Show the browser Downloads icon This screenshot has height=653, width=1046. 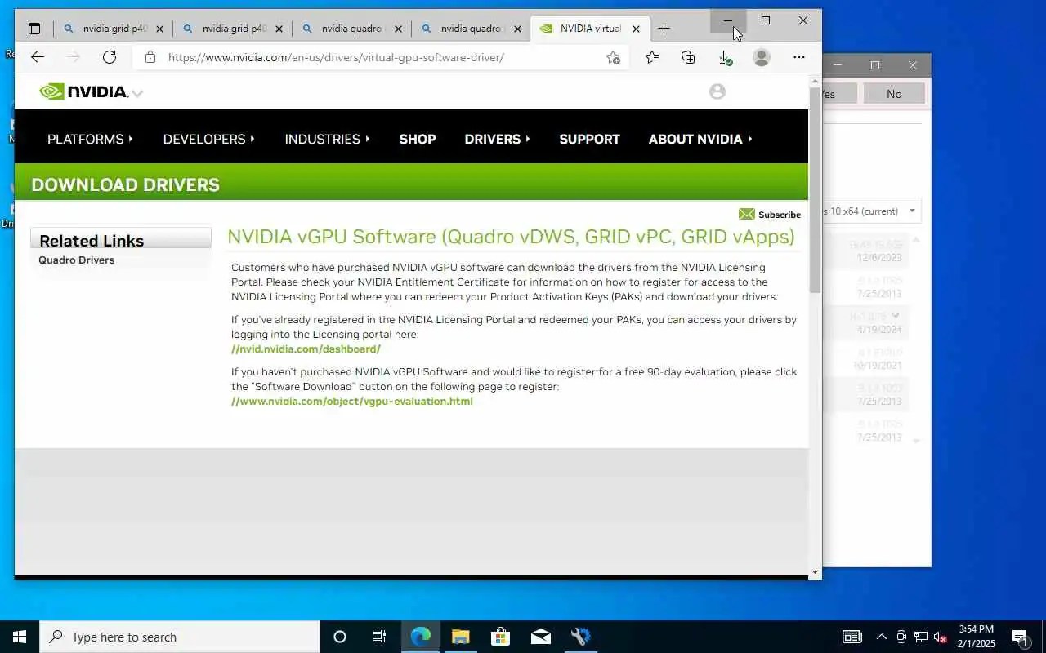tap(725, 57)
